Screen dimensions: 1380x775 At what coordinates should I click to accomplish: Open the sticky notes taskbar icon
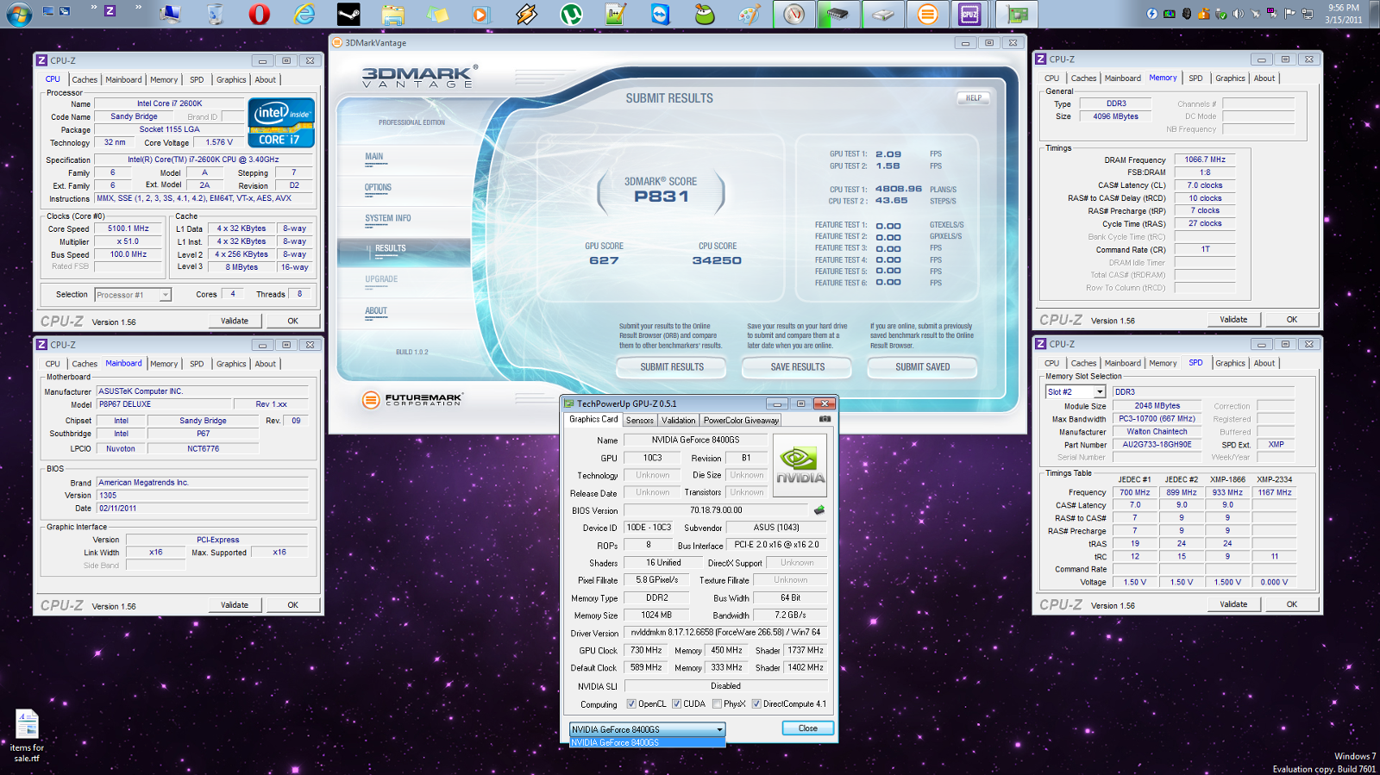437,14
